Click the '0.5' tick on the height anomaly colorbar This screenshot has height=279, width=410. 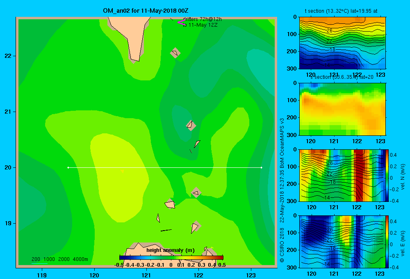[222, 265]
